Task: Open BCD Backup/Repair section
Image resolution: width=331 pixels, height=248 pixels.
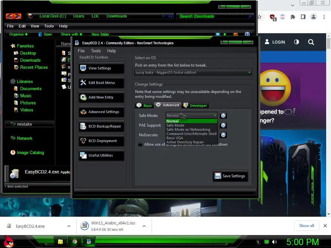Action: 101,126
